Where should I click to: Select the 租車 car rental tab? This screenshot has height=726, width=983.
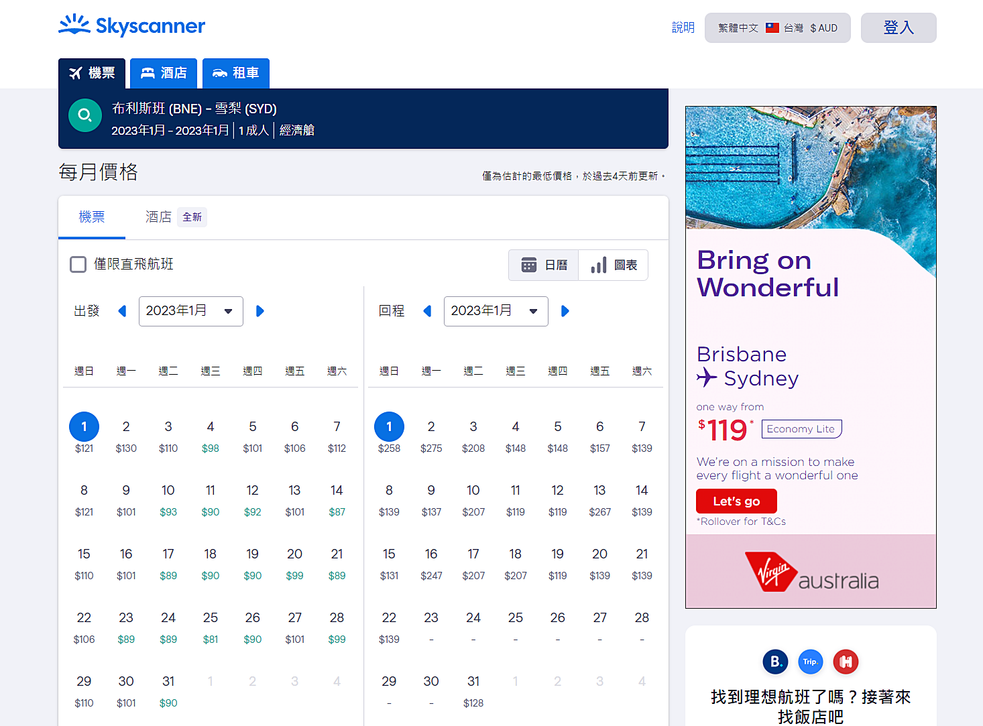(x=236, y=73)
